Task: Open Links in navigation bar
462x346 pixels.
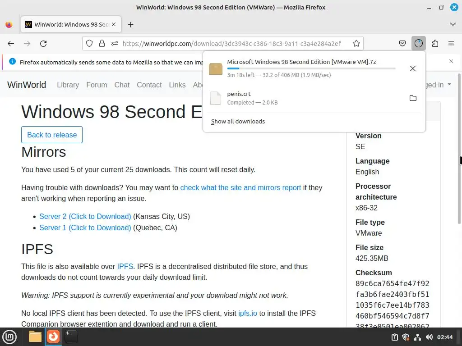Action: click(x=177, y=85)
